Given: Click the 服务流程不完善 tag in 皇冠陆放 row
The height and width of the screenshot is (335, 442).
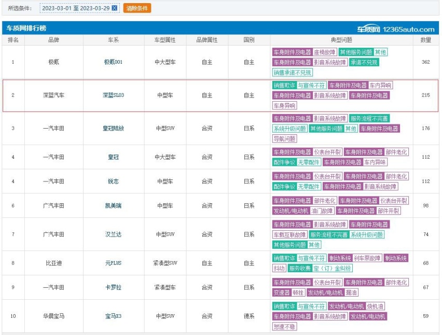Looking at the screenshot, I should coord(369,119).
